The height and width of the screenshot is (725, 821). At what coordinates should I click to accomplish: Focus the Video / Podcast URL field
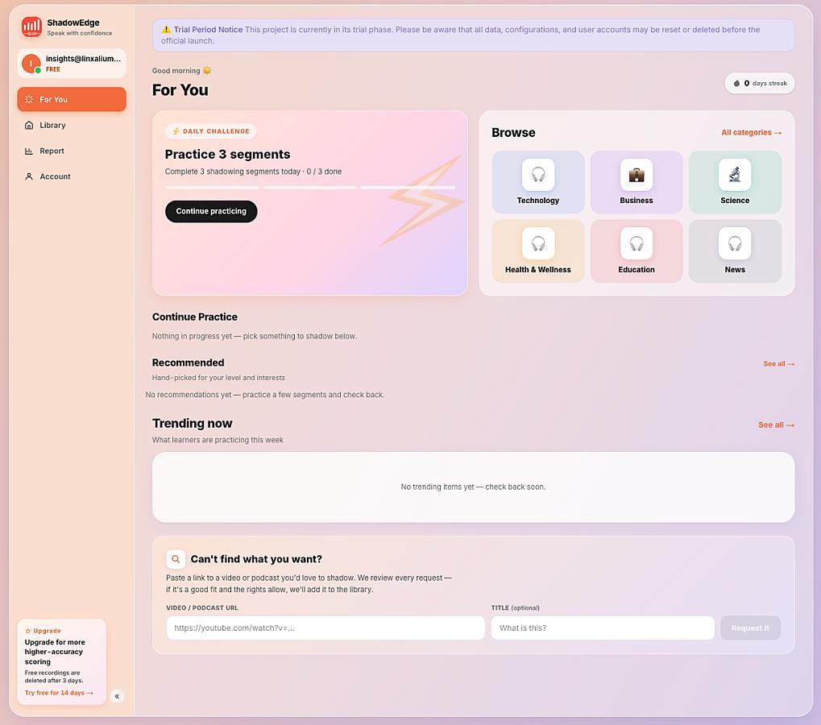pyautogui.click(x=325, y=628)
